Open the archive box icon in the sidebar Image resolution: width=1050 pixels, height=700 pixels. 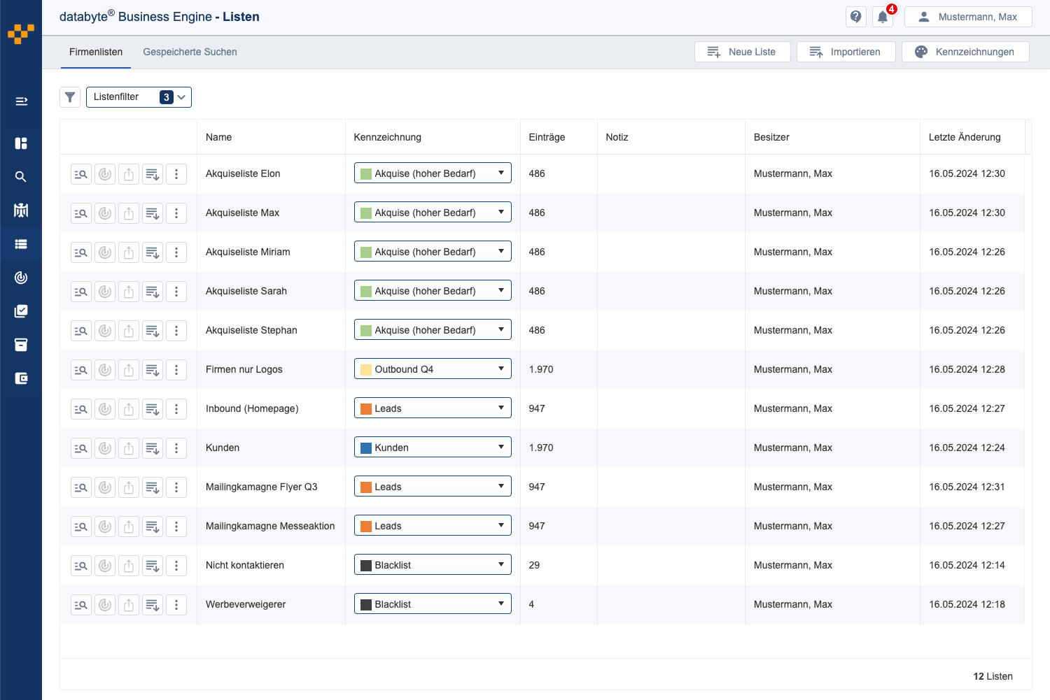coord(21,345)
